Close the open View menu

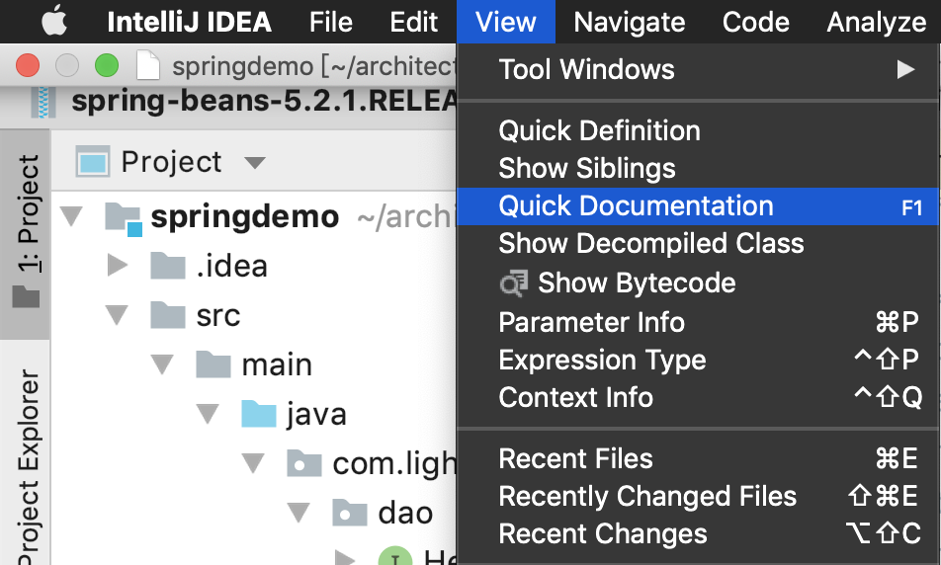tap(505, 22)
